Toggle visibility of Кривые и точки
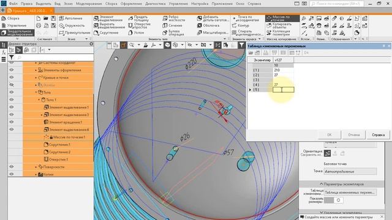Viewport: 392px width, 220px height. tap(12, 78)
